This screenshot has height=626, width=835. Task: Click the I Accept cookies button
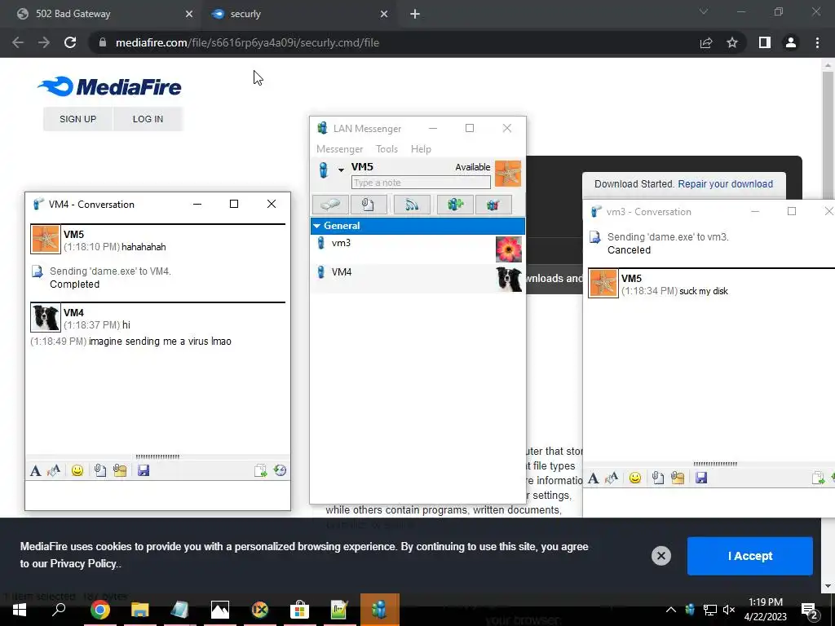(x=750, y=556)
